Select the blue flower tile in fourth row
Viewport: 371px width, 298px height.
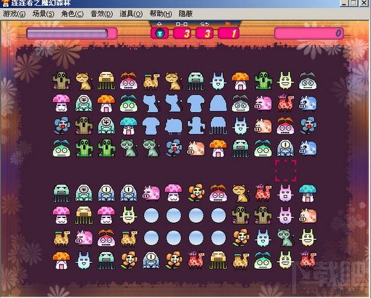[x=174, y=148]
